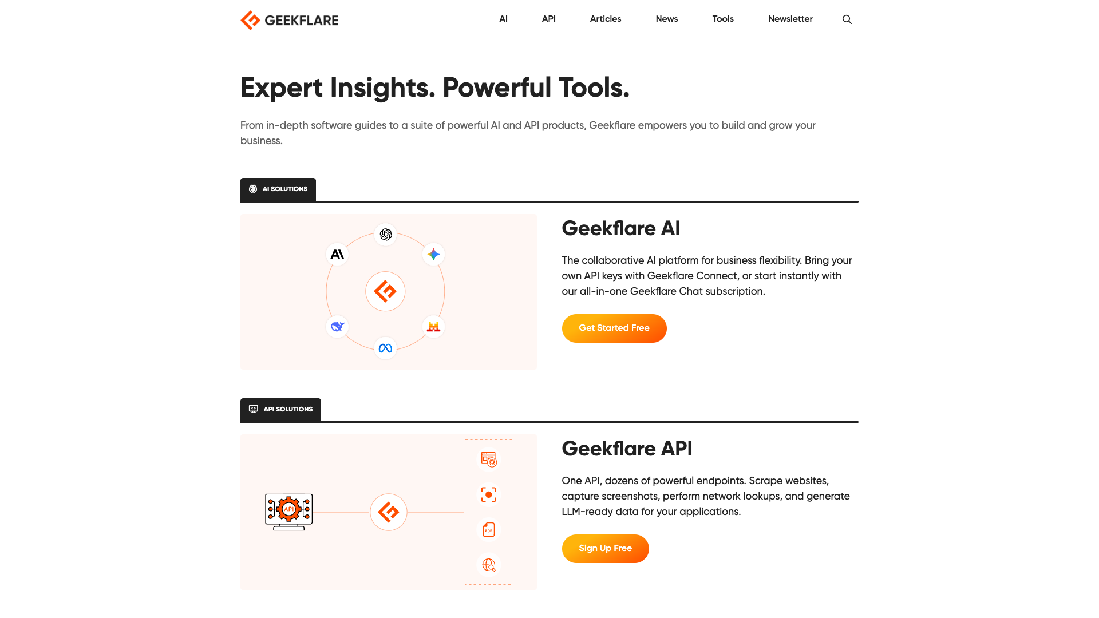Open the Articles menu item
This screenshot has width=1099, height=618.
(x=605, y=19)
